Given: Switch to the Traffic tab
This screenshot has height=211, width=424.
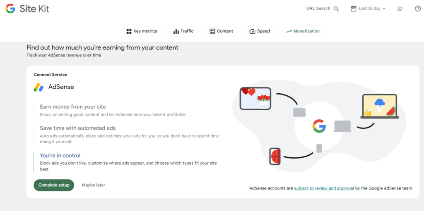Looking at the screenshot, I should pos(183,31).
